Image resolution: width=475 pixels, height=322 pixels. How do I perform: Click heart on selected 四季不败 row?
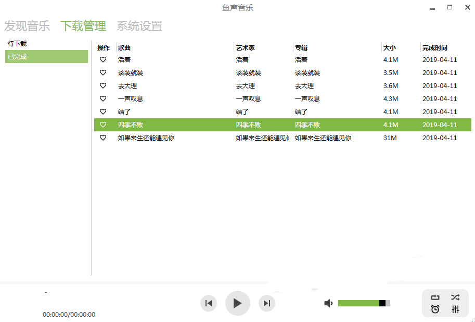(103, 125)
